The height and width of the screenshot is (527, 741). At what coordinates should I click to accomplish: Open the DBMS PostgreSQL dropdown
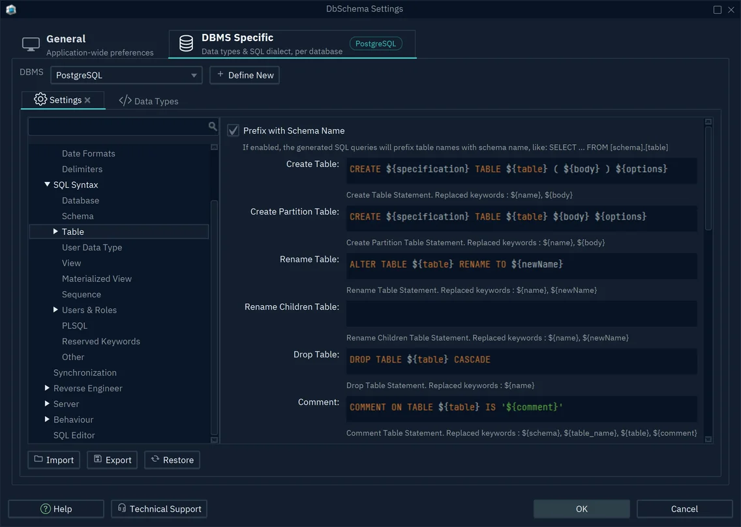click(126, 75)
